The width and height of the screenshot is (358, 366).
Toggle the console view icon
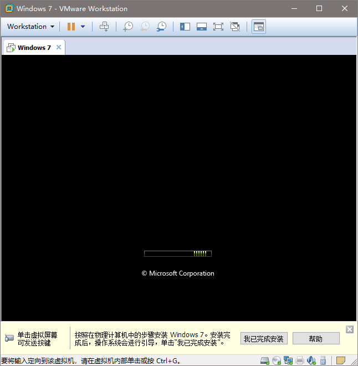click(259, 27)
